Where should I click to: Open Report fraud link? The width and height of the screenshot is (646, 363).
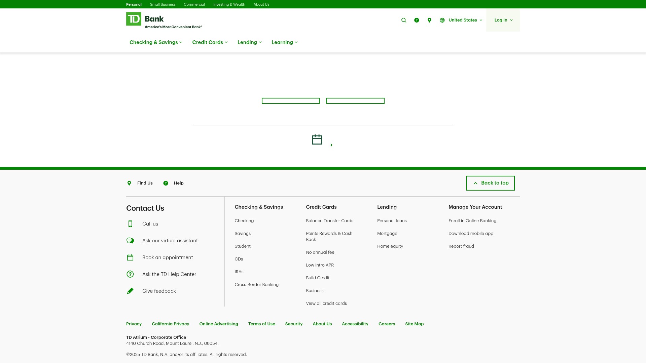coord(461,246)
